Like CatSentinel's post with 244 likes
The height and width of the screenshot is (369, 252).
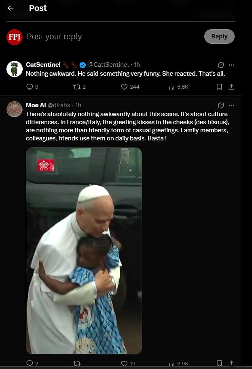click(125, 87)
